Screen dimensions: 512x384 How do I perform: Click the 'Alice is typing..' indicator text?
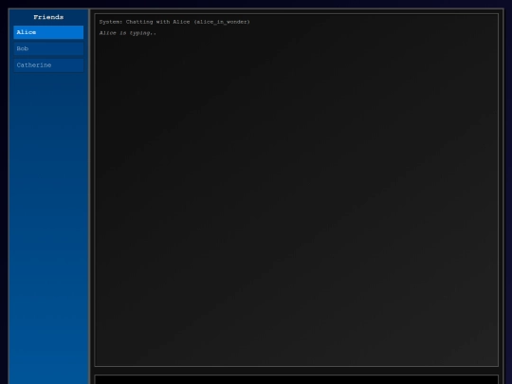coord(128,33)
